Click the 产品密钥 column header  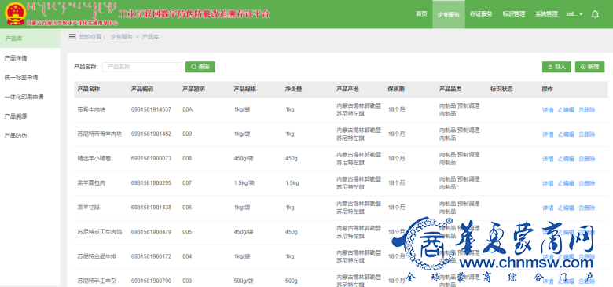pos(193,89)
